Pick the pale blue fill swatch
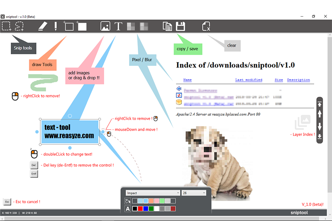Viewport: 332px width, 221px height. 140,201
